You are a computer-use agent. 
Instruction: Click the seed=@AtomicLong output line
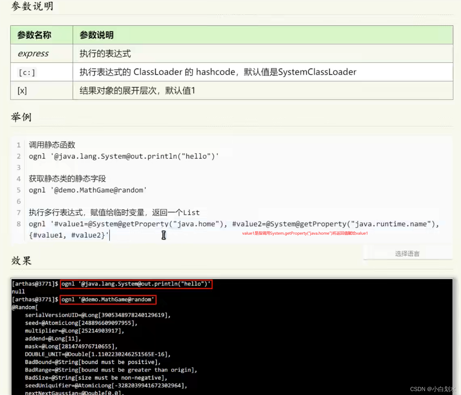tap(81, 323)
